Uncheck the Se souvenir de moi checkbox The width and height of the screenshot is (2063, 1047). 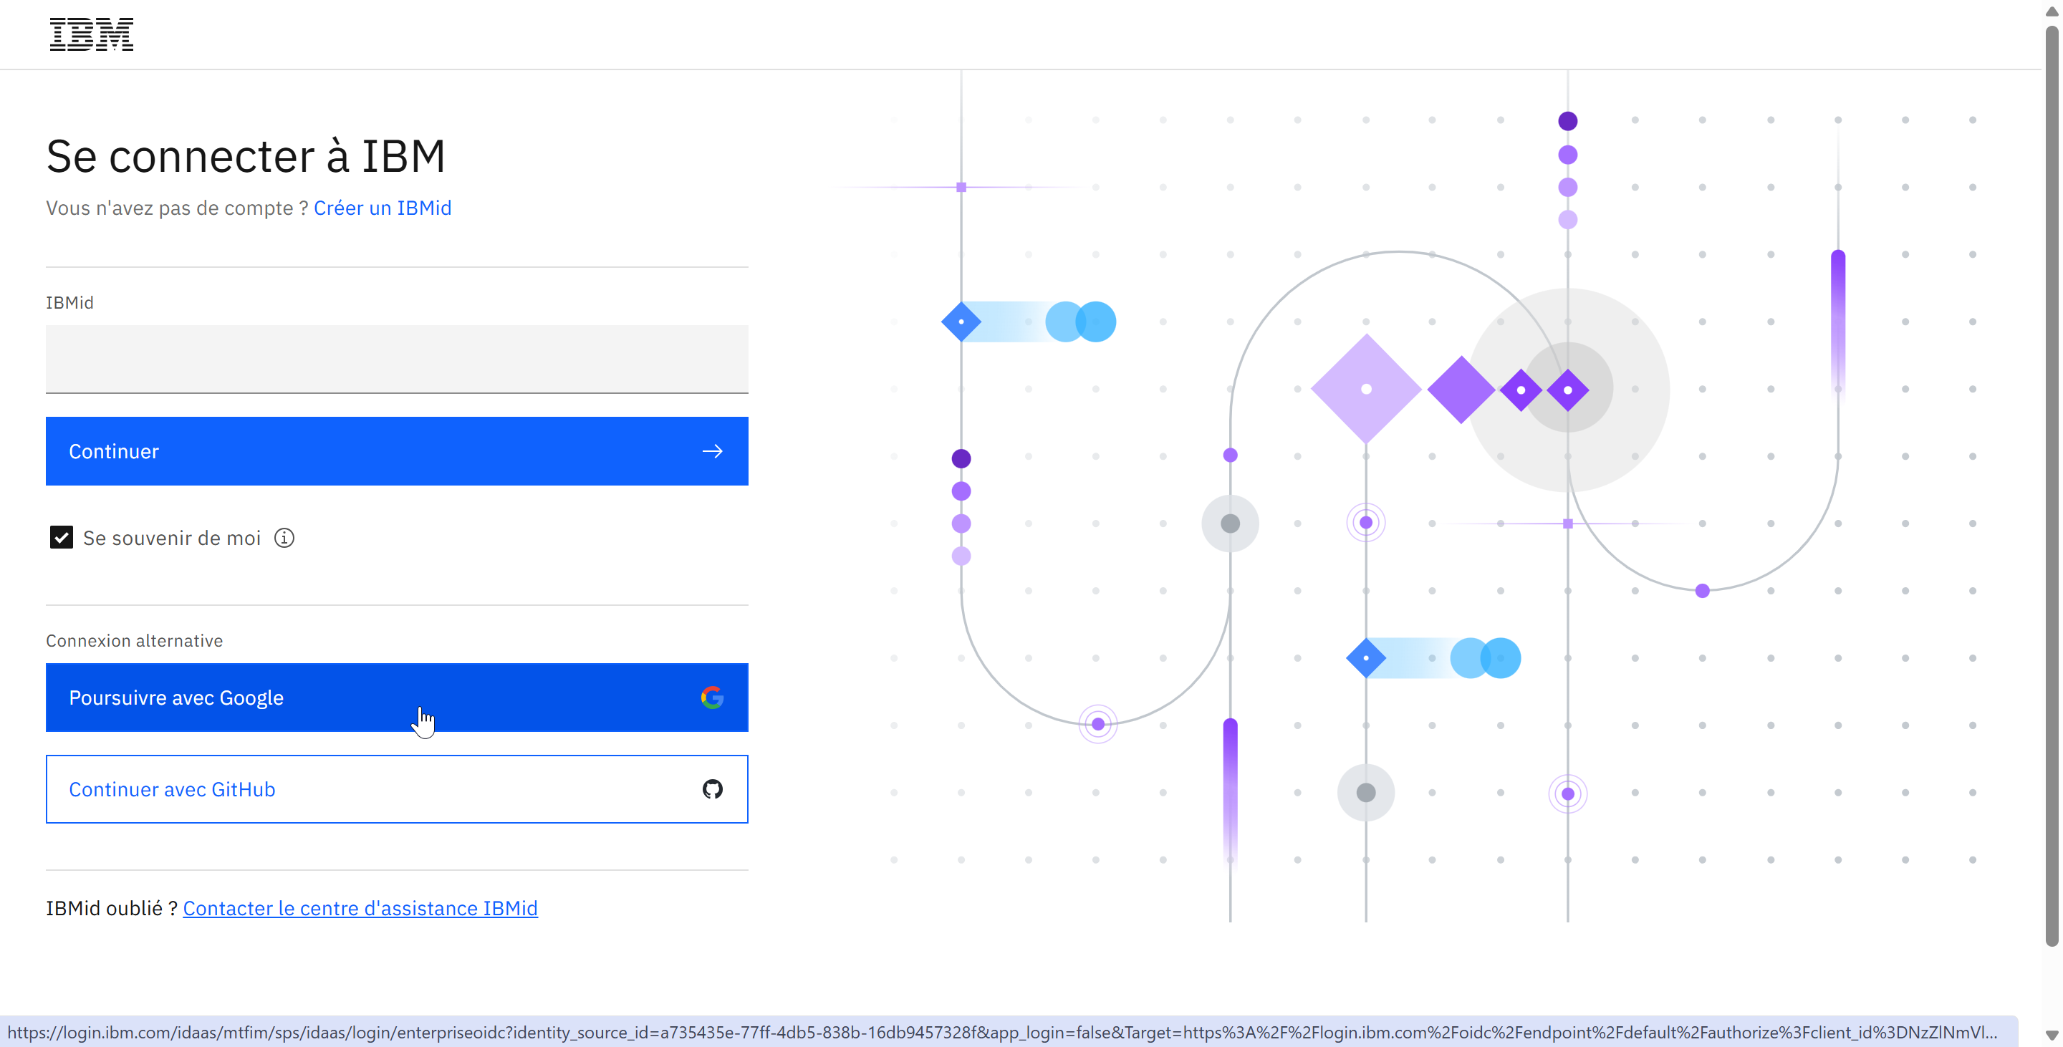coord(62,537)
